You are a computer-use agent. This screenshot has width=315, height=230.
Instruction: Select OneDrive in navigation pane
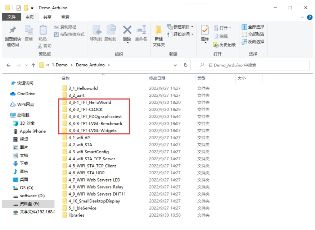point(26,94)
